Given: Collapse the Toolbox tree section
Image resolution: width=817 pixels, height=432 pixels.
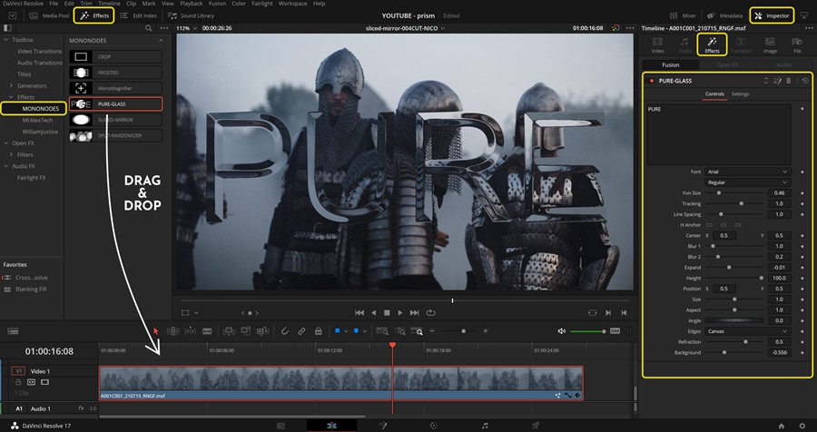Looking at the screenshot, I should pos(8,40).
